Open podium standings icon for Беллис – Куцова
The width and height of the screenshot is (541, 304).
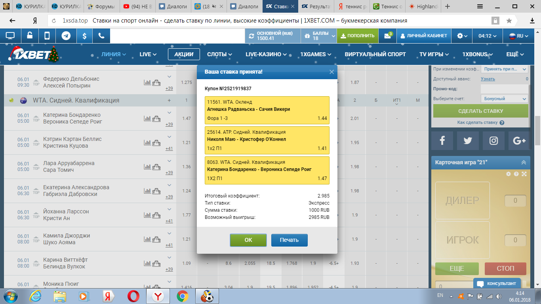(x=156, y=142)
